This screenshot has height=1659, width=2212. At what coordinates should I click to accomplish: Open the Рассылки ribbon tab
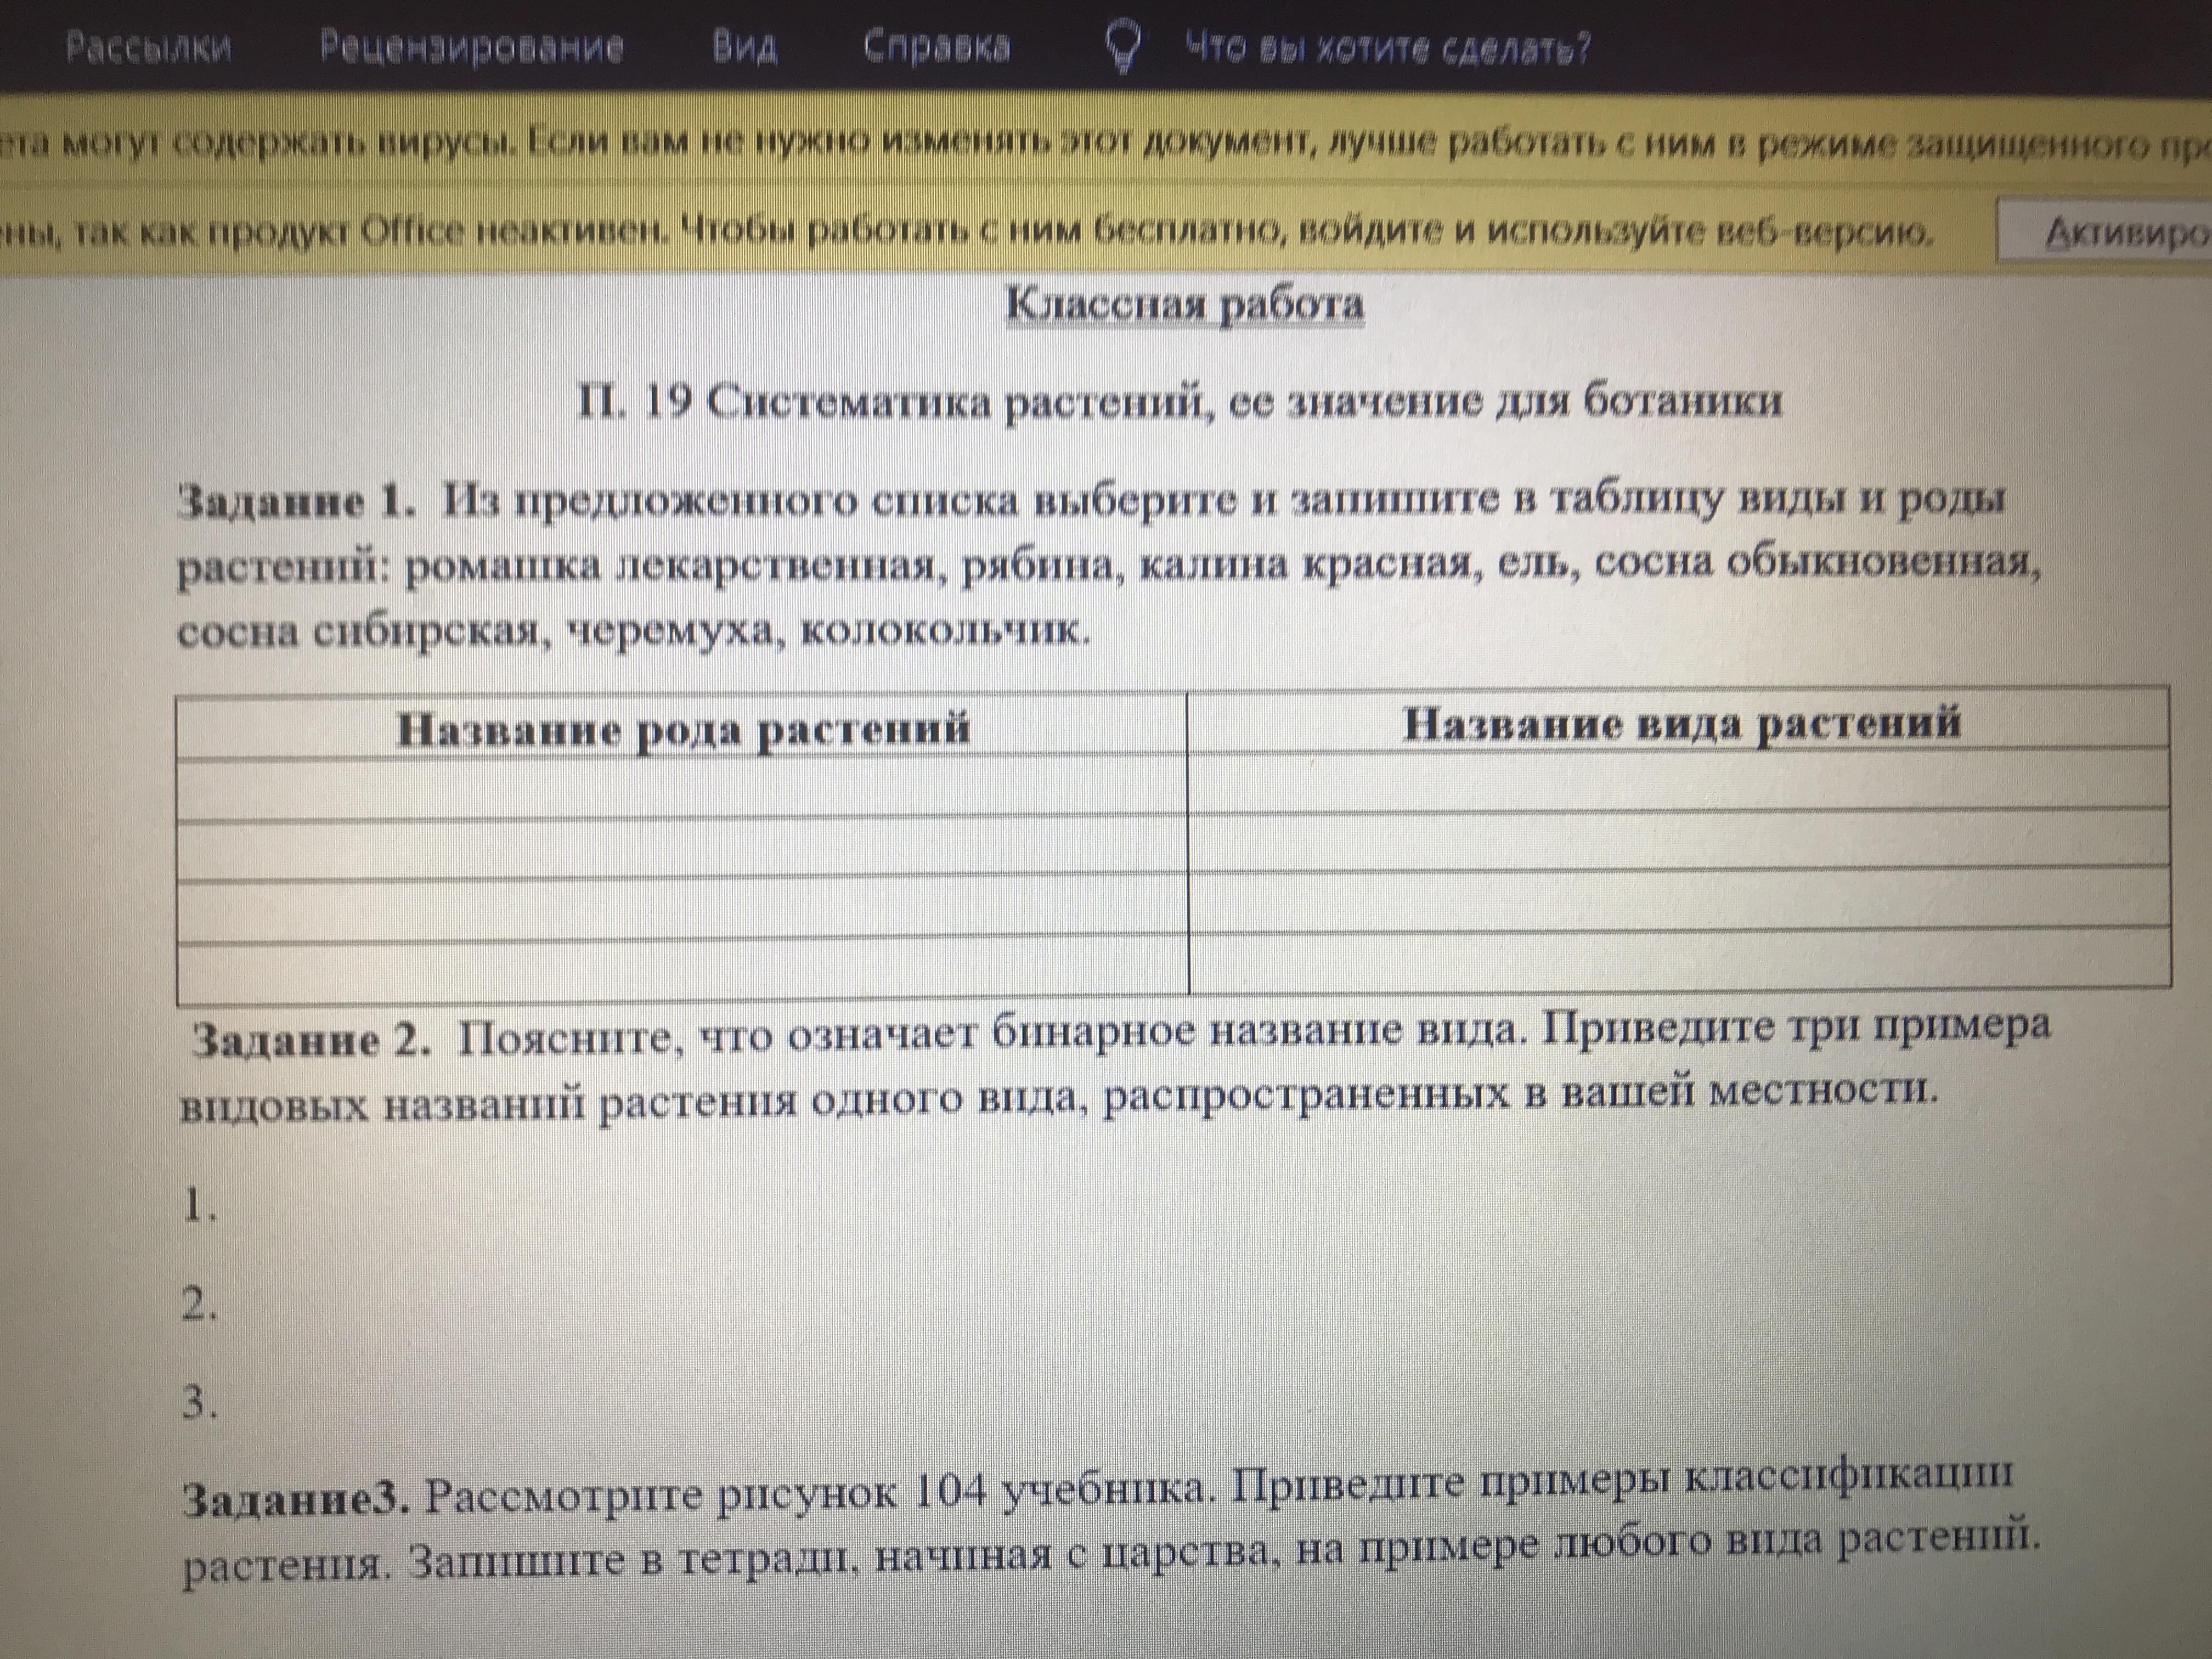click(x=148, y=47)
